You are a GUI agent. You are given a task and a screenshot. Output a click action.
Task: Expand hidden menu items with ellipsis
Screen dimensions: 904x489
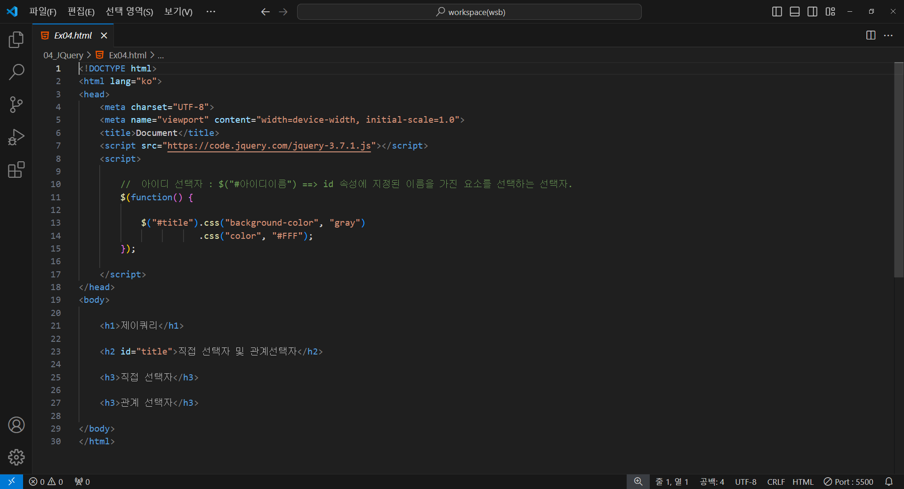tap(210, 12)
